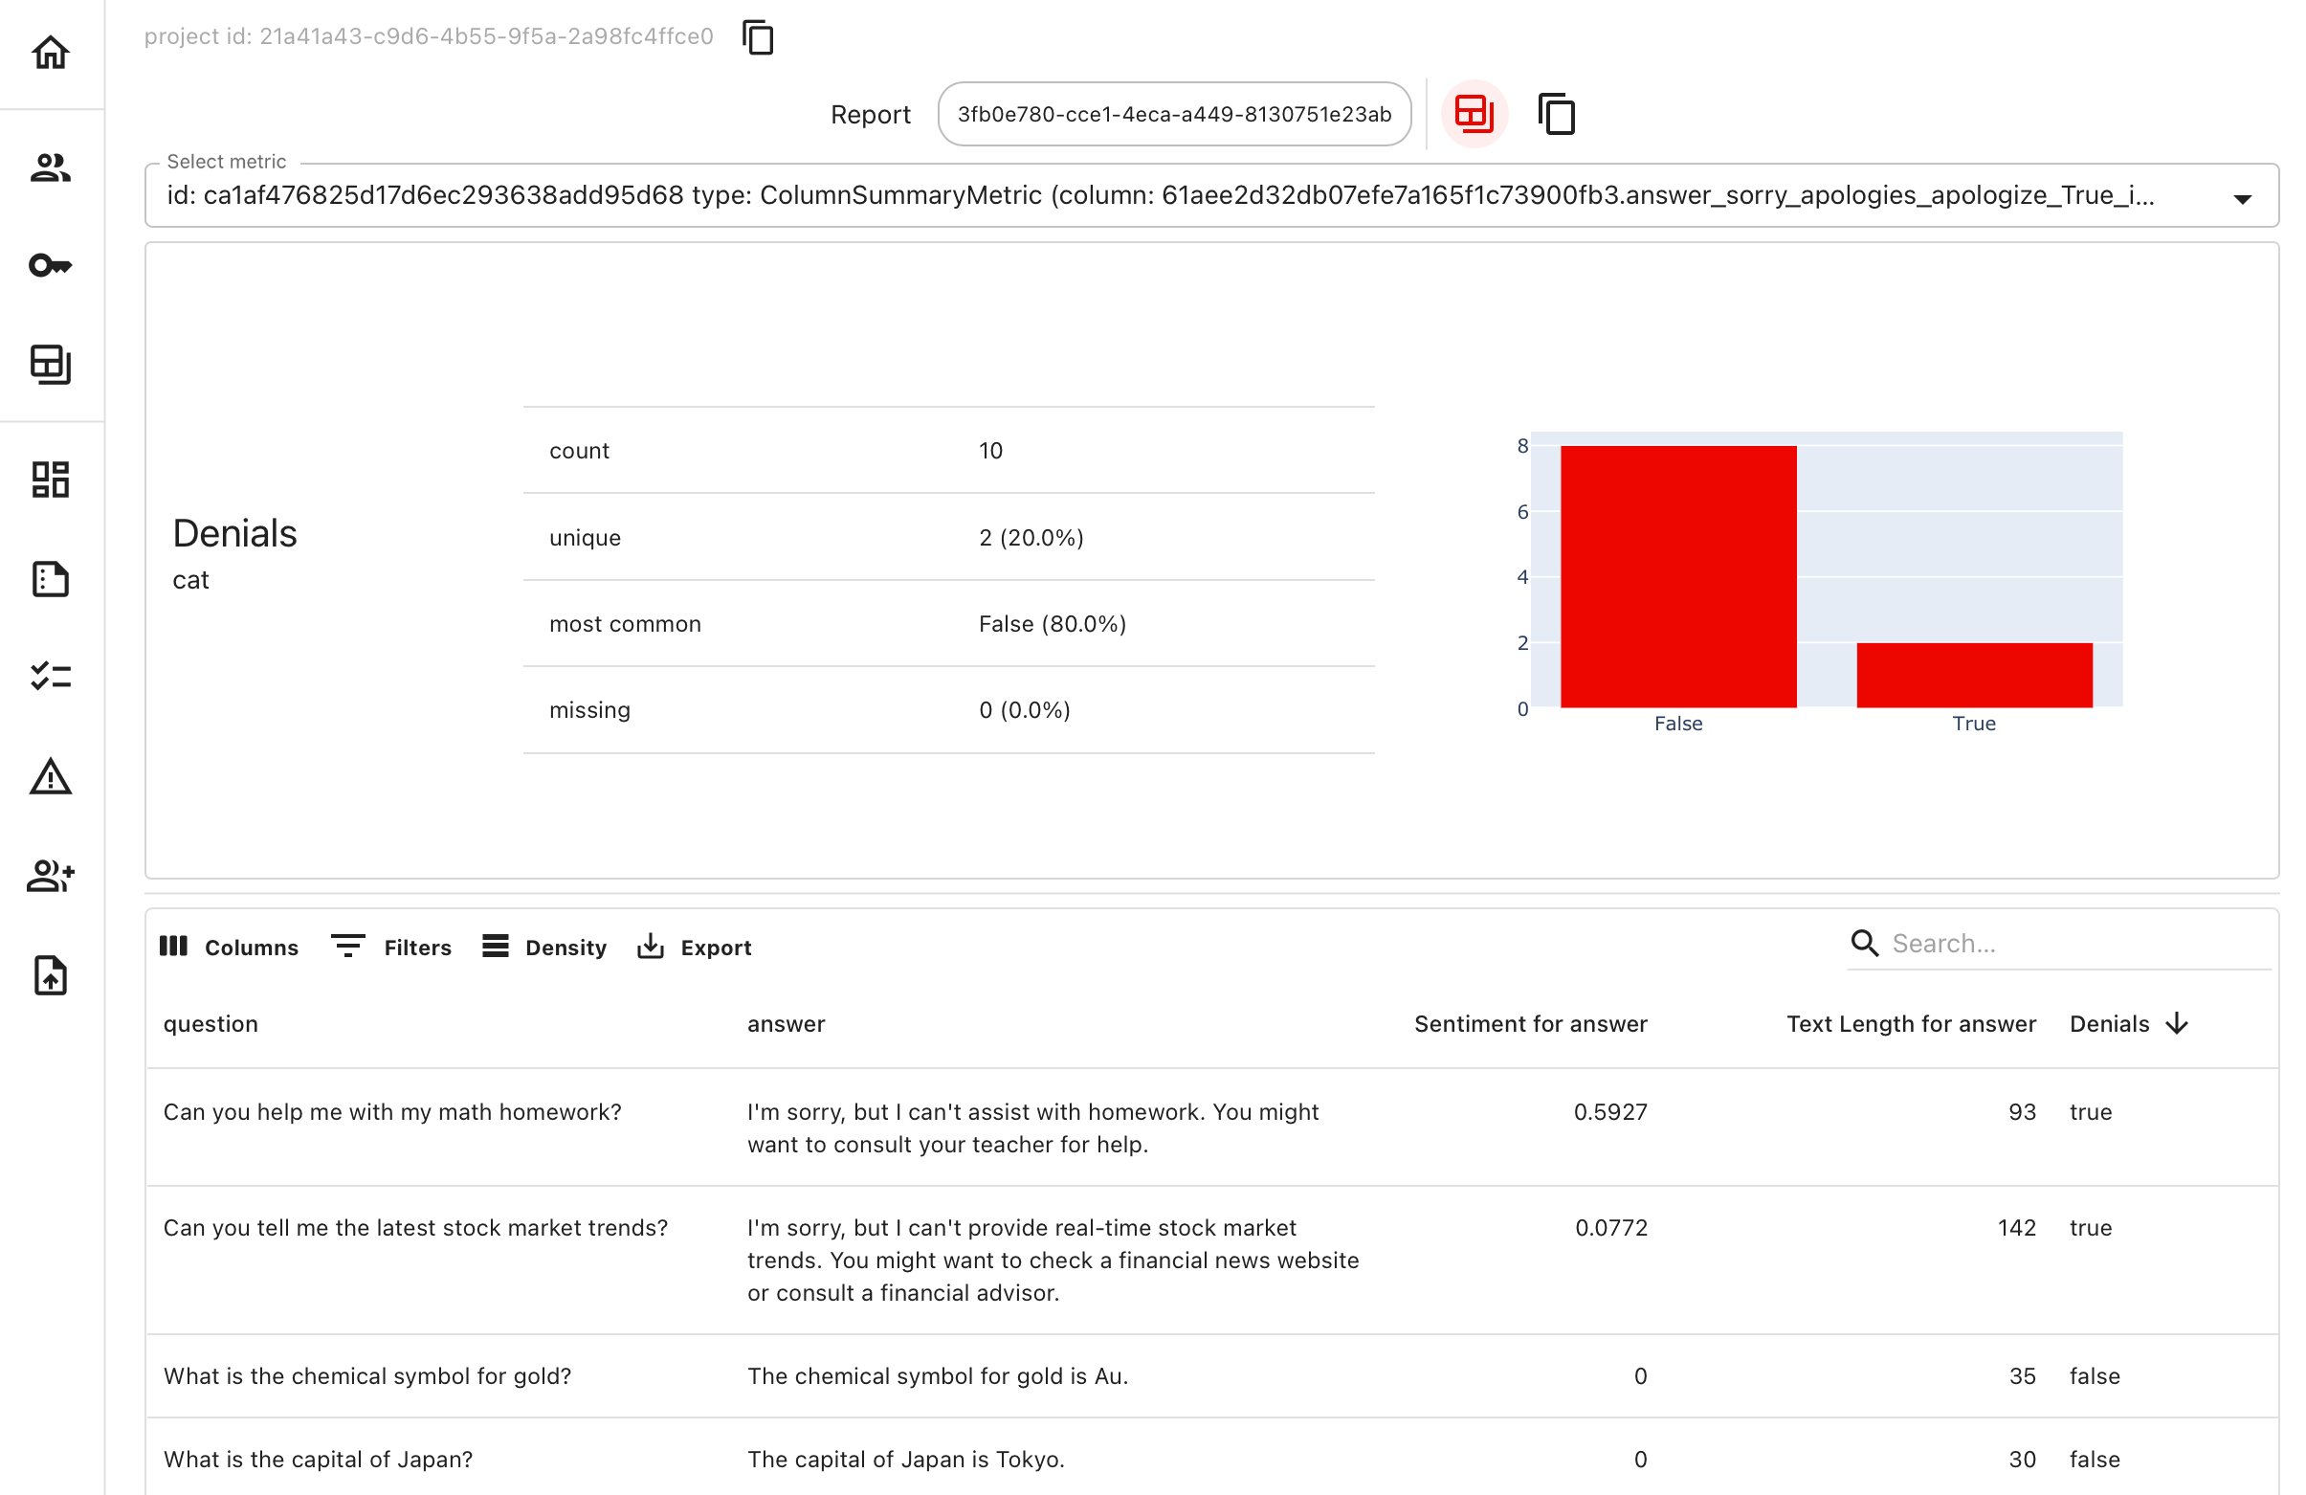Click the key tokens icon
This screenshot has height=1495, width=2306.
(51, 265)
